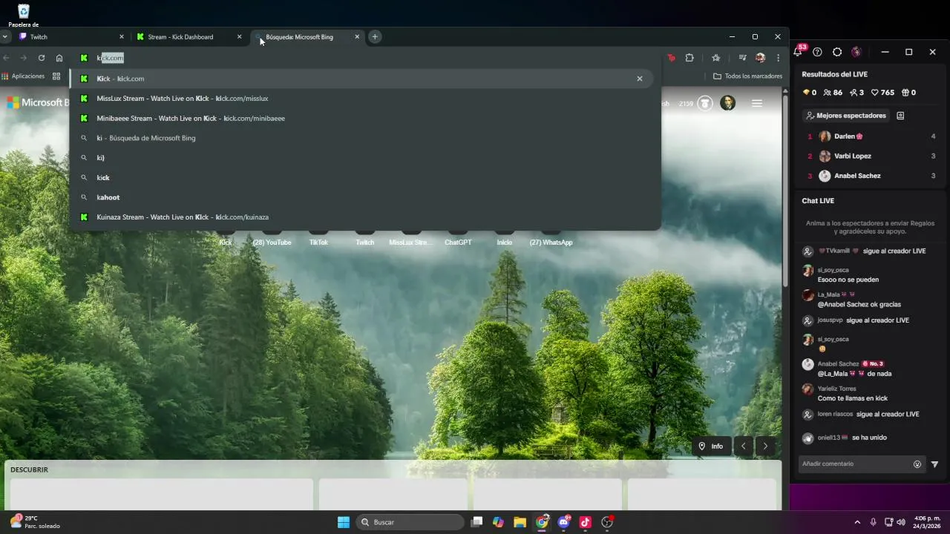
Task: Open Bing rewards medal icon
Action: pos(705,103)
